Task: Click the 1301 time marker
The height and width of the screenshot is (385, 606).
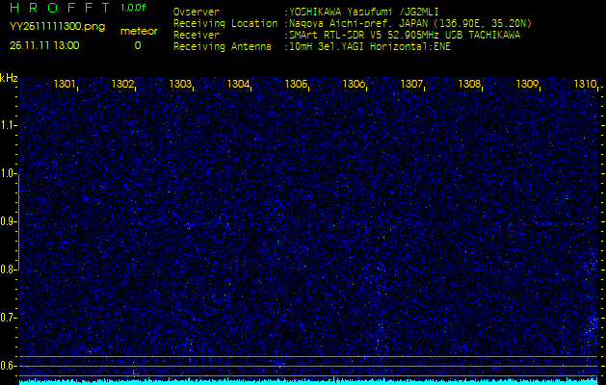Action: pyautogui.click(x=66, y=85)
